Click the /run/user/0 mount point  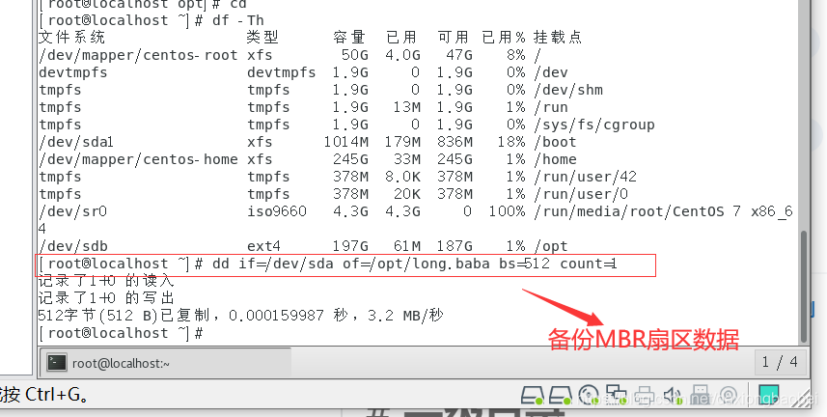tap(581, 194)
